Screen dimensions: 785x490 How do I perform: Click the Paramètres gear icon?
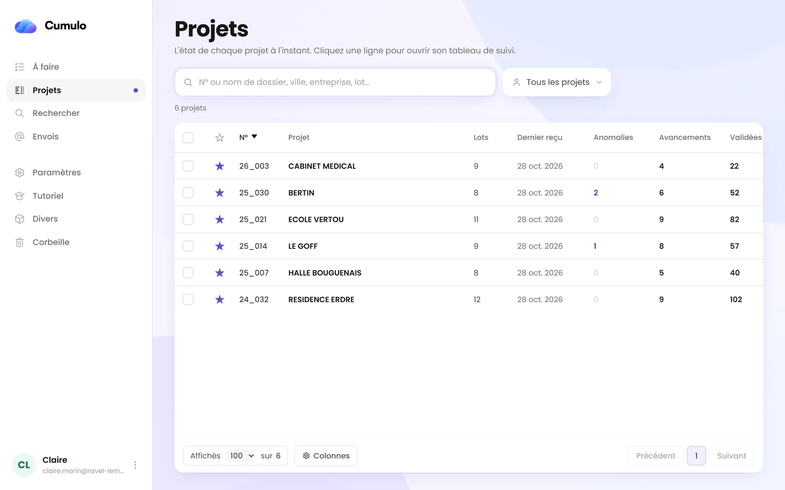pos(20,172)
